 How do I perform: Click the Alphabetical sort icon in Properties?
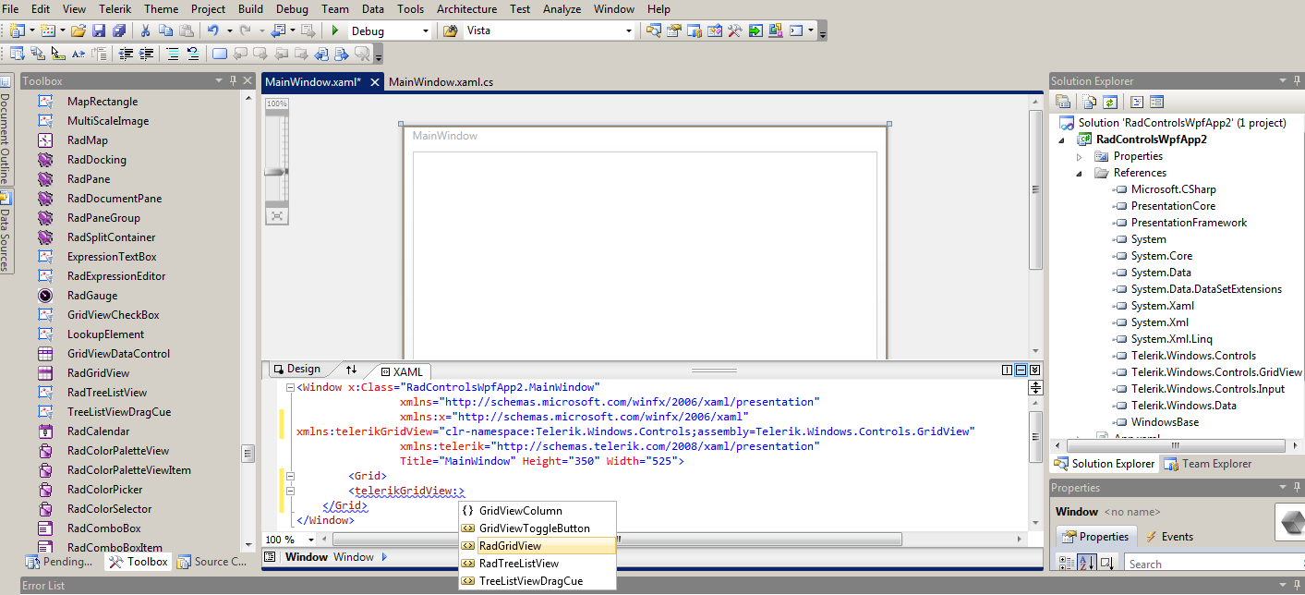(1086, 563)
